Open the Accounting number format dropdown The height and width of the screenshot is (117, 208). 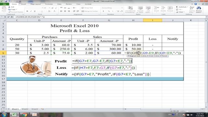tap(122, 8)
